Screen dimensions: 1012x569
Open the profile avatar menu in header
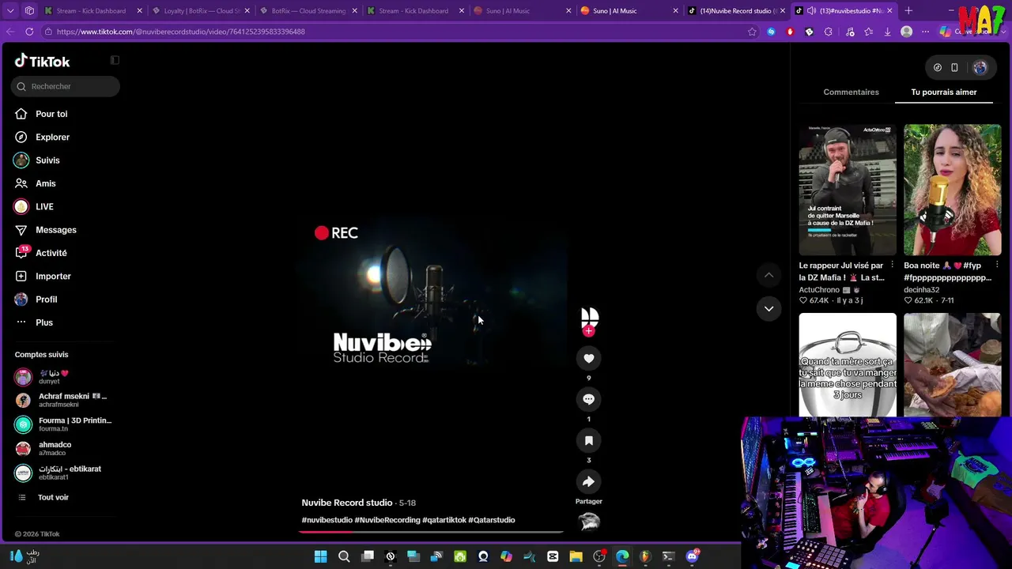[x=980, y=68]
